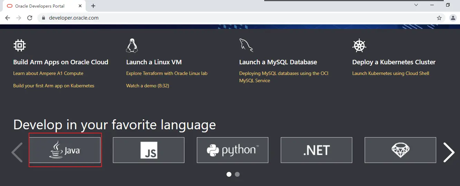Choose the .NET language tile
This screenshot has height=186, width=460.
pyautogui.click(x=316, y=150)
